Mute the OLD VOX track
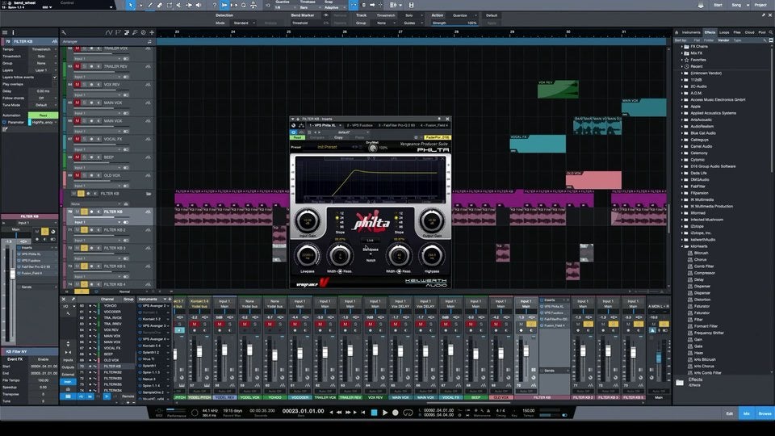Image resolution: width=775 pixels, height=436 pixels. pyautogui.click(x=77, y=175)
